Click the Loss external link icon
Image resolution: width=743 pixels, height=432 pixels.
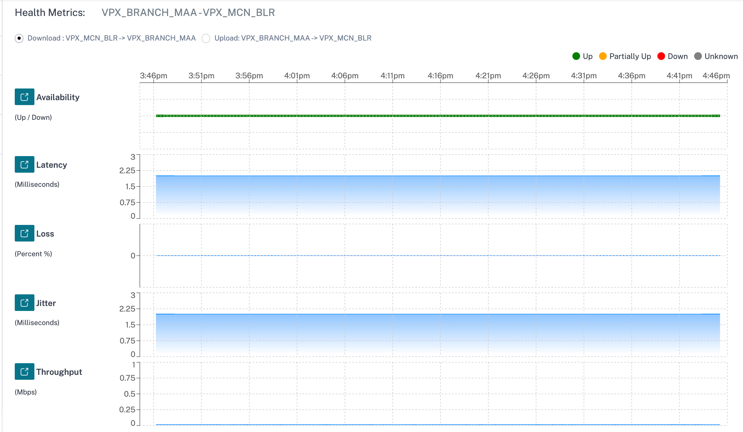[25, 234]
